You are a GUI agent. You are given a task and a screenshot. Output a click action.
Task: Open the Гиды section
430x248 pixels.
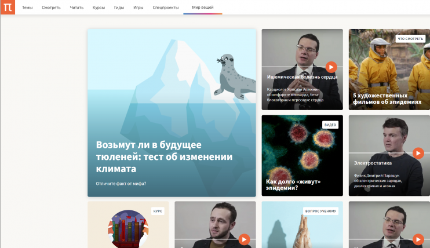[119, 8]
